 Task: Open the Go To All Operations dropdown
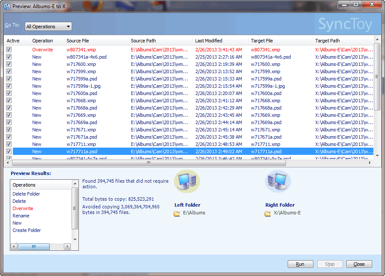(48, 27)
